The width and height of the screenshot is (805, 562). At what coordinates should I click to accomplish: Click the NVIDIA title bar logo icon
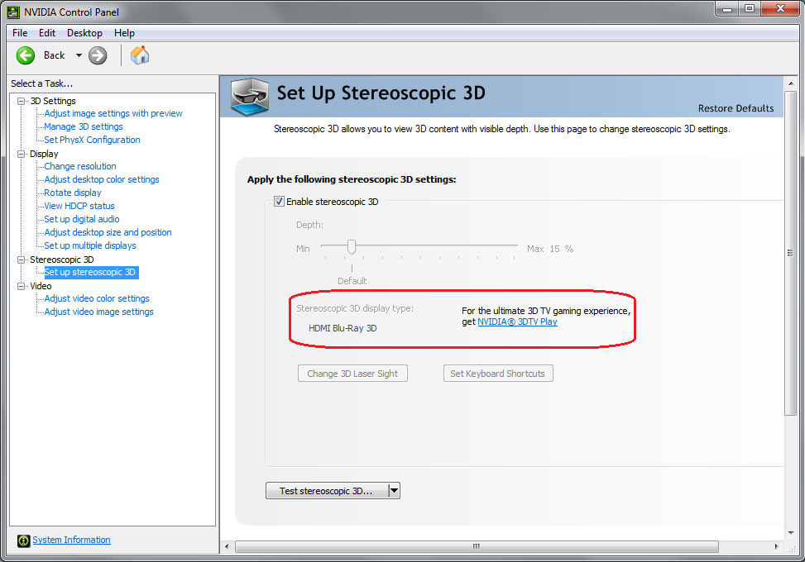13,12
